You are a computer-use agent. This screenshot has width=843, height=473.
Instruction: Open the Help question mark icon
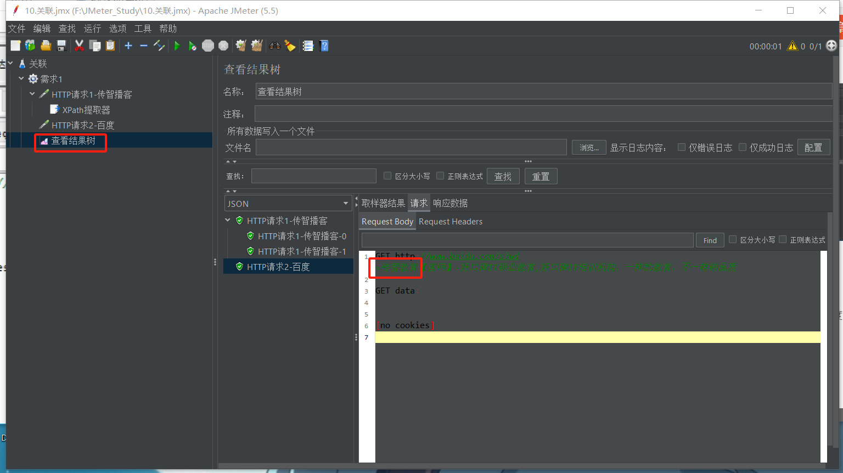(324, 46)
